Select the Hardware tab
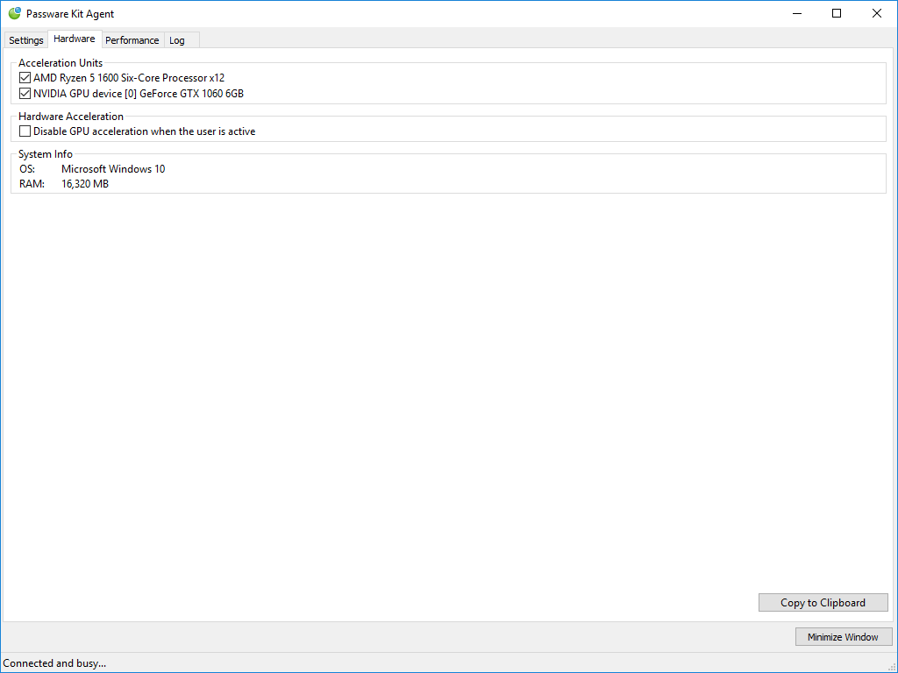The height and width of the screenshot is (673, 898). coord(75,39)
